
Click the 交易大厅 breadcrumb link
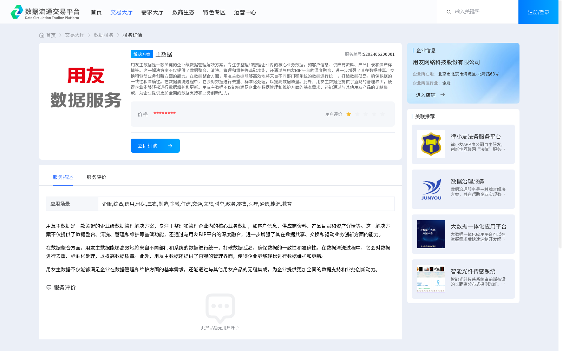pos(75,35)
